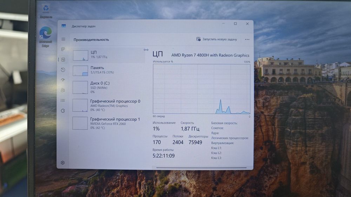Select the Performance page icon in sidebar
Screen dimensions: 351x197
tap(63, 59)
